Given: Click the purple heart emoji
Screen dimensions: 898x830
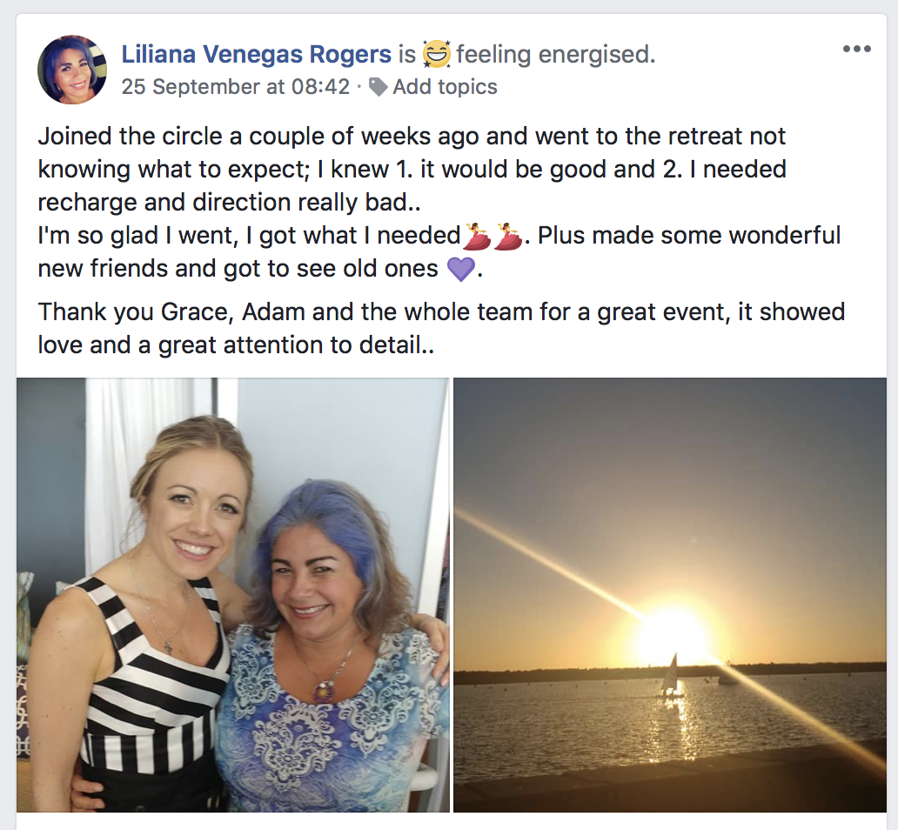Looking at the screenshot, I should coord(461,269).
